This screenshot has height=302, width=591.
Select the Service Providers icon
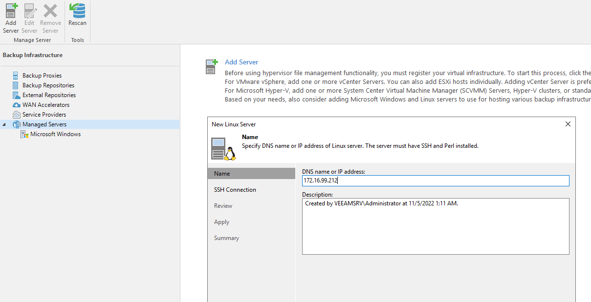tap(16, 115)
